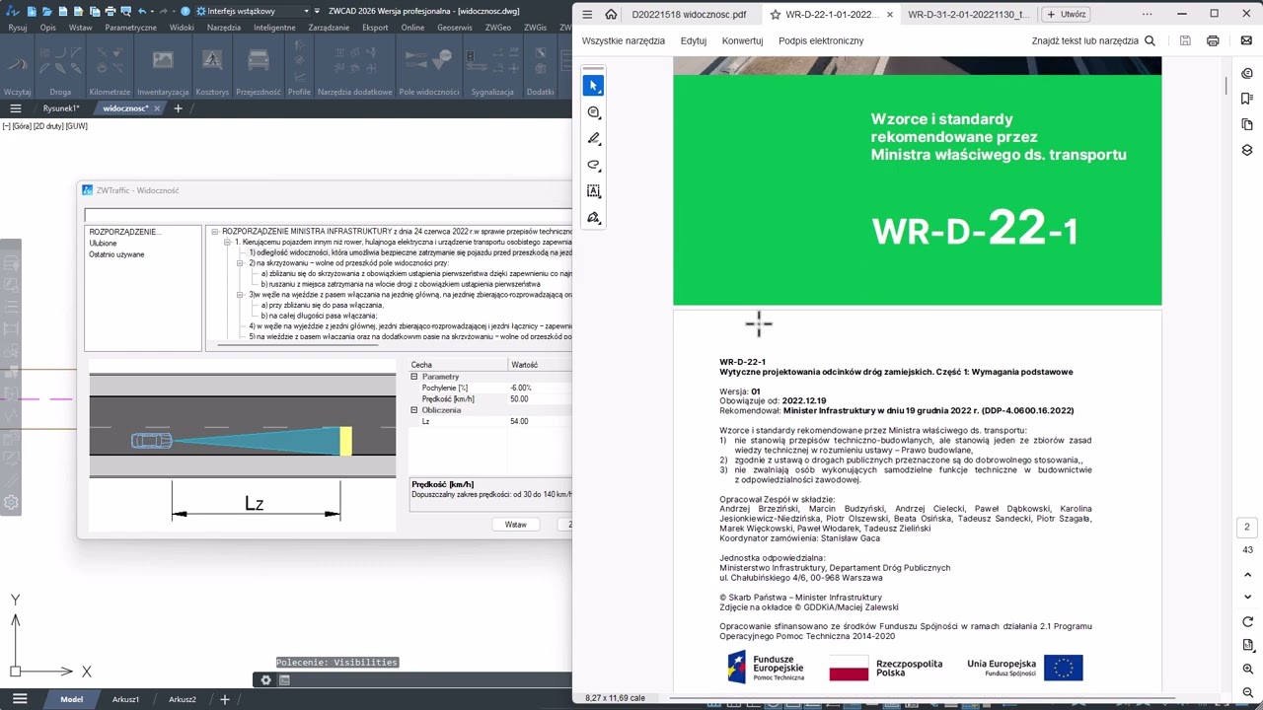
Task: Star the WR-D-22-1 document tab
Action: [776, 15]
